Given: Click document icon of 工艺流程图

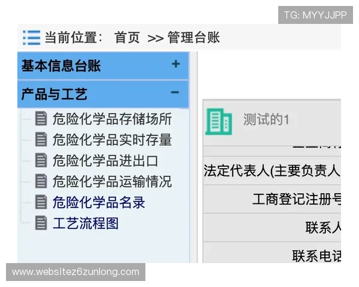Looking at the screenshot, I should [41, 223].
